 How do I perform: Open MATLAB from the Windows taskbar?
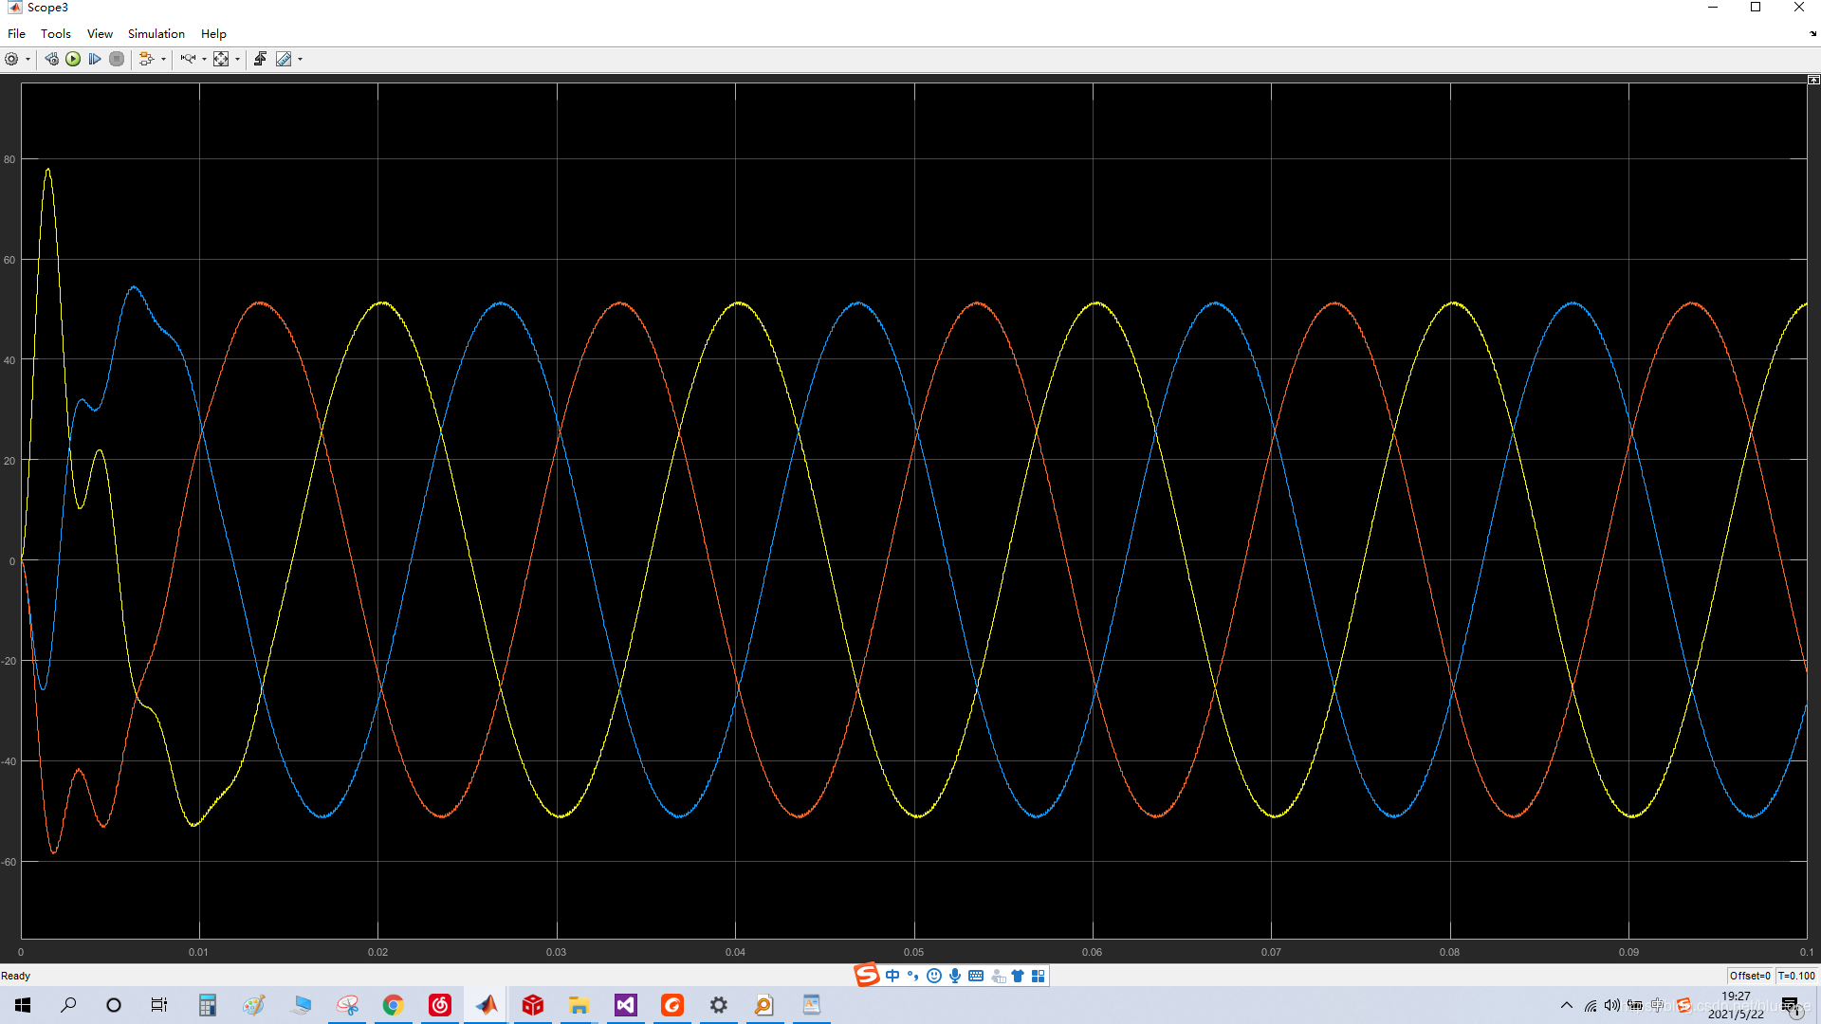coord(487,1005)
